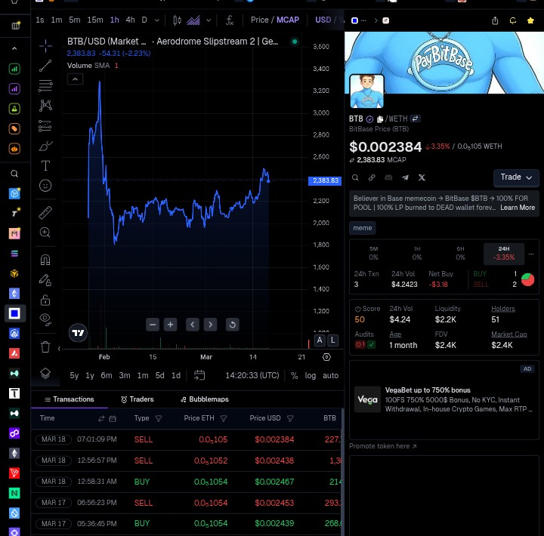Select the trend line drawing tool
This screenshot has width=544, height=536.
[45, 66]
